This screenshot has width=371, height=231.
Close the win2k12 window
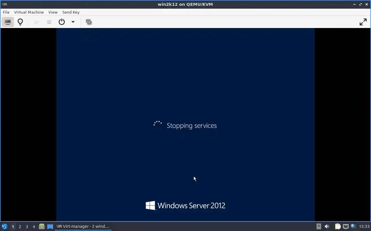coord(367,4)
